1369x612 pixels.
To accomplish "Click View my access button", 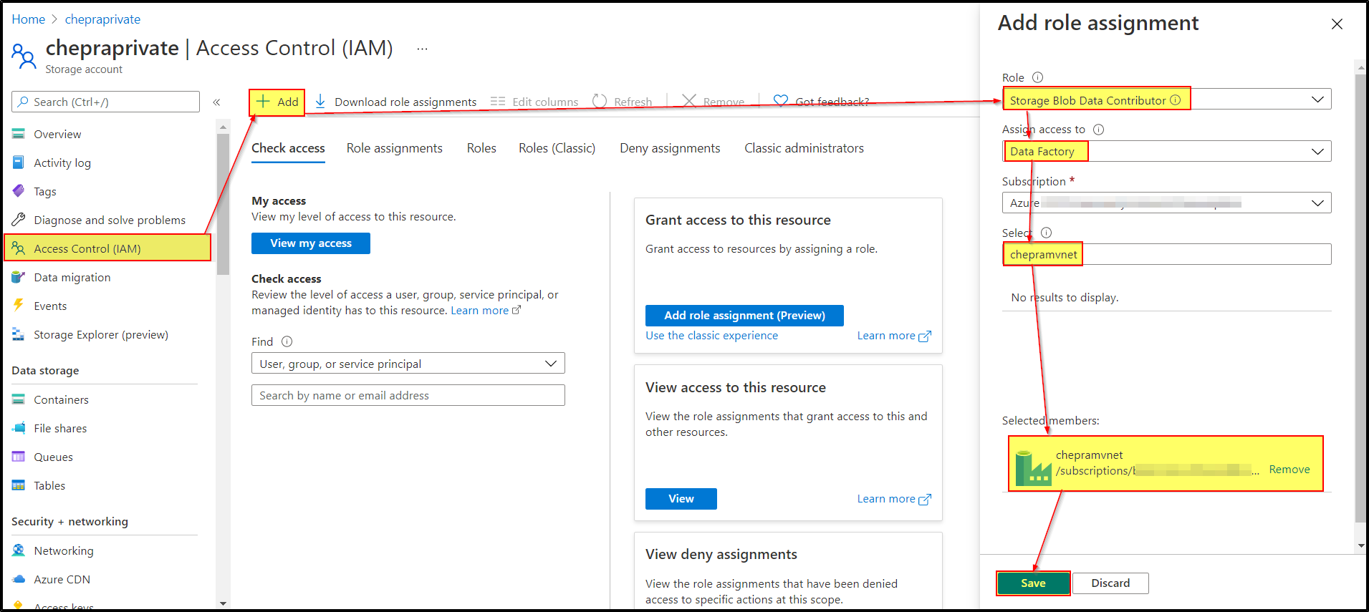I will coord(311,243).
